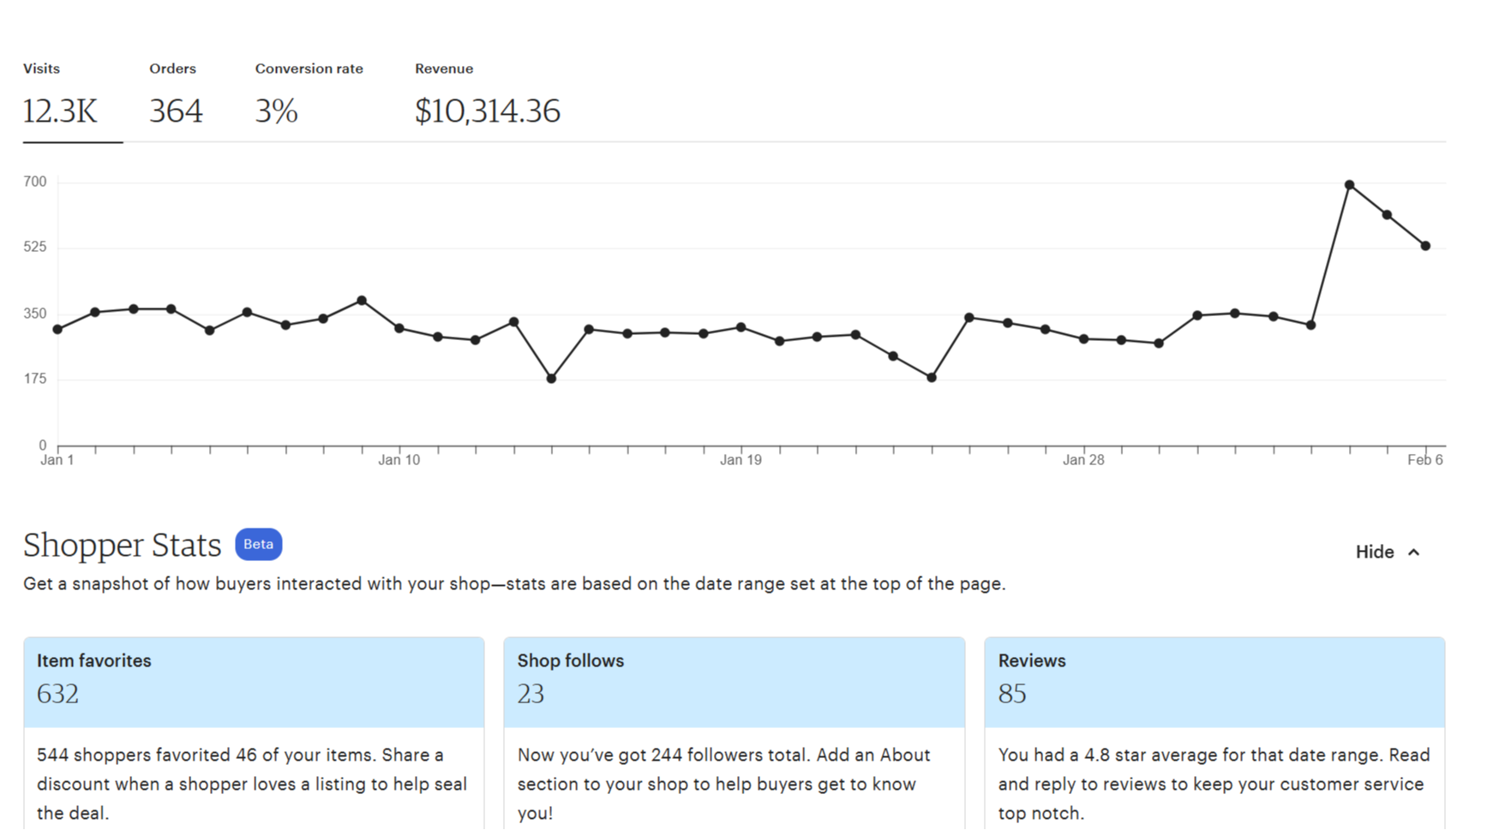Click the 632 item favorites count
This screenshot has width=1499, height=830.
tap(57, 694)
